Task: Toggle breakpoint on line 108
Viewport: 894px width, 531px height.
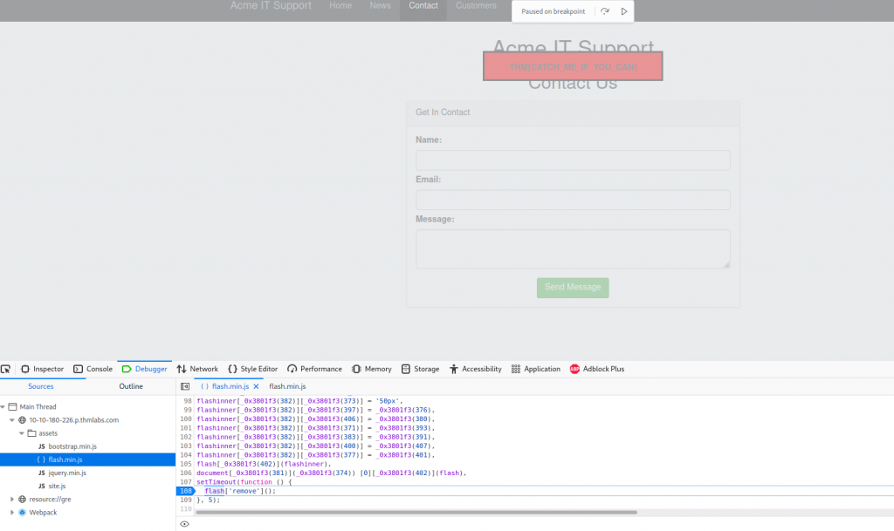Action: pyautogui.click(x=185, y=491)
